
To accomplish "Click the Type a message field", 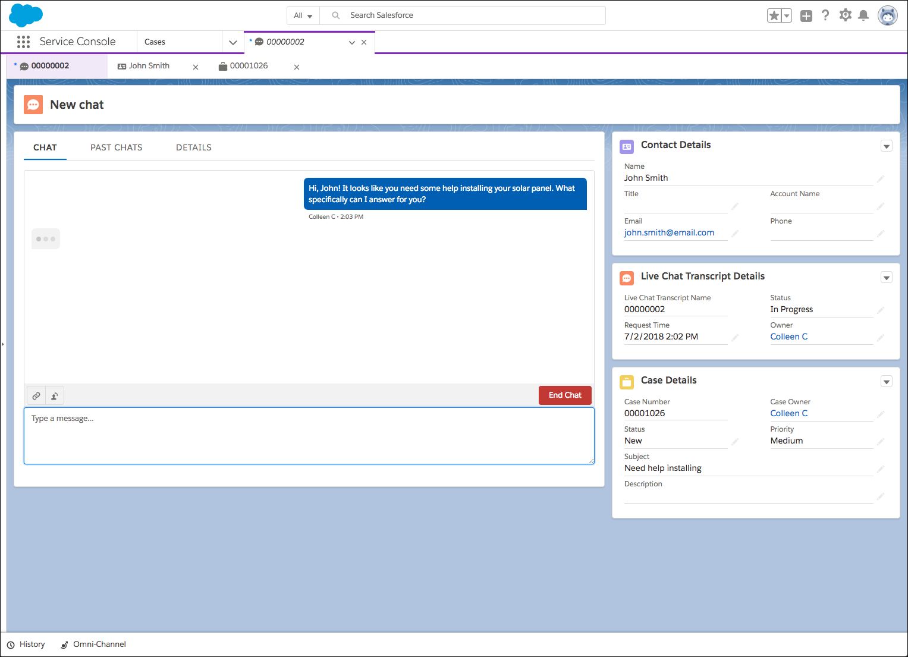I will click(309, 436).
